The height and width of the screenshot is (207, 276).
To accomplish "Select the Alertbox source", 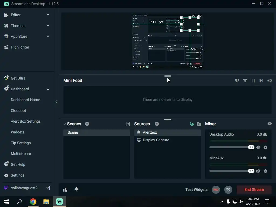I will (x=167, y=132).
